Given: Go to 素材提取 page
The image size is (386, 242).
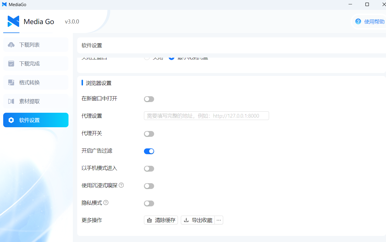Looking at the screenshot, I should pos(36,101).
